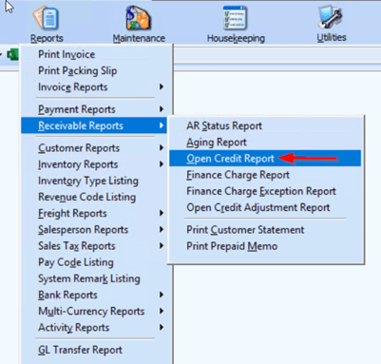
Task: Open the Customer Reports submenu
Action: pos(94,148)
